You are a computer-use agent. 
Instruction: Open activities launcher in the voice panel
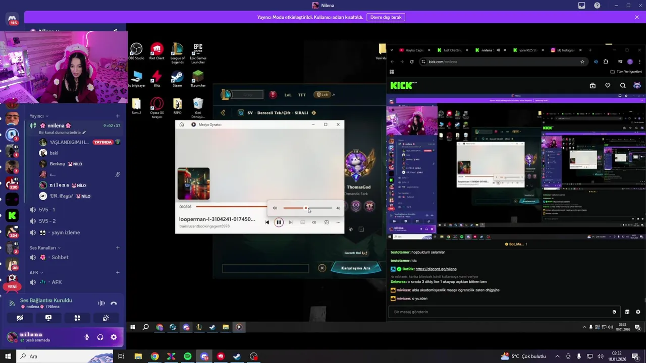click(77, 318)
